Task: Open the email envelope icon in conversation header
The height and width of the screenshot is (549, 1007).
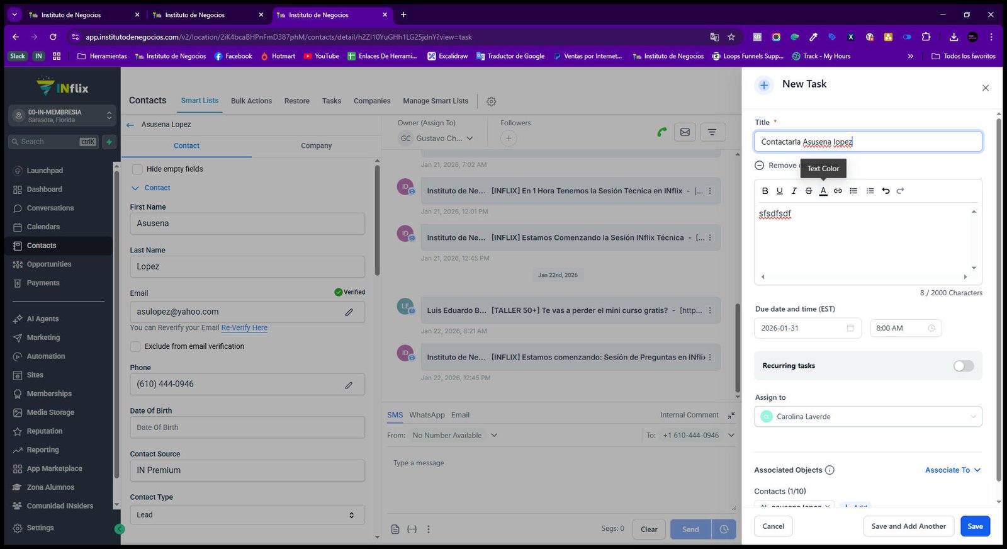Action: click(685, 132)
